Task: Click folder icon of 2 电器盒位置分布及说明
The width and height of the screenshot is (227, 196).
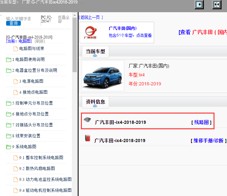Action: click(x=9, y=71)
